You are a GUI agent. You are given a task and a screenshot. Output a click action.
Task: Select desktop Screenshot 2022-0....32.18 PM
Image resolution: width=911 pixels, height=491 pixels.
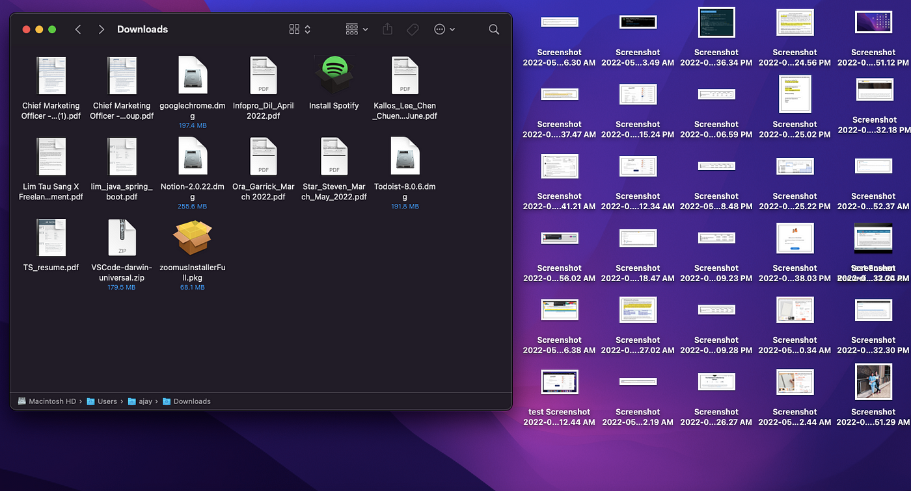tap(875, 90)
